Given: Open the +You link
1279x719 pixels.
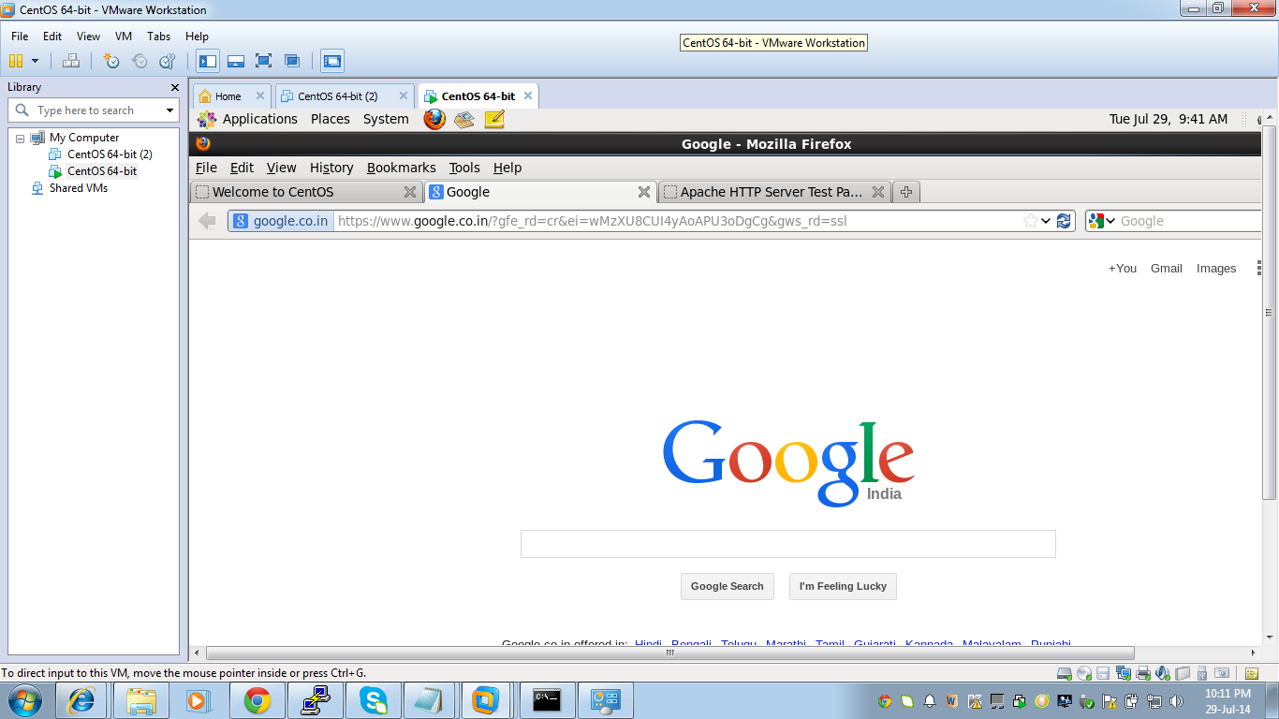Looking at the screenshot, I should coord(1123,269).
